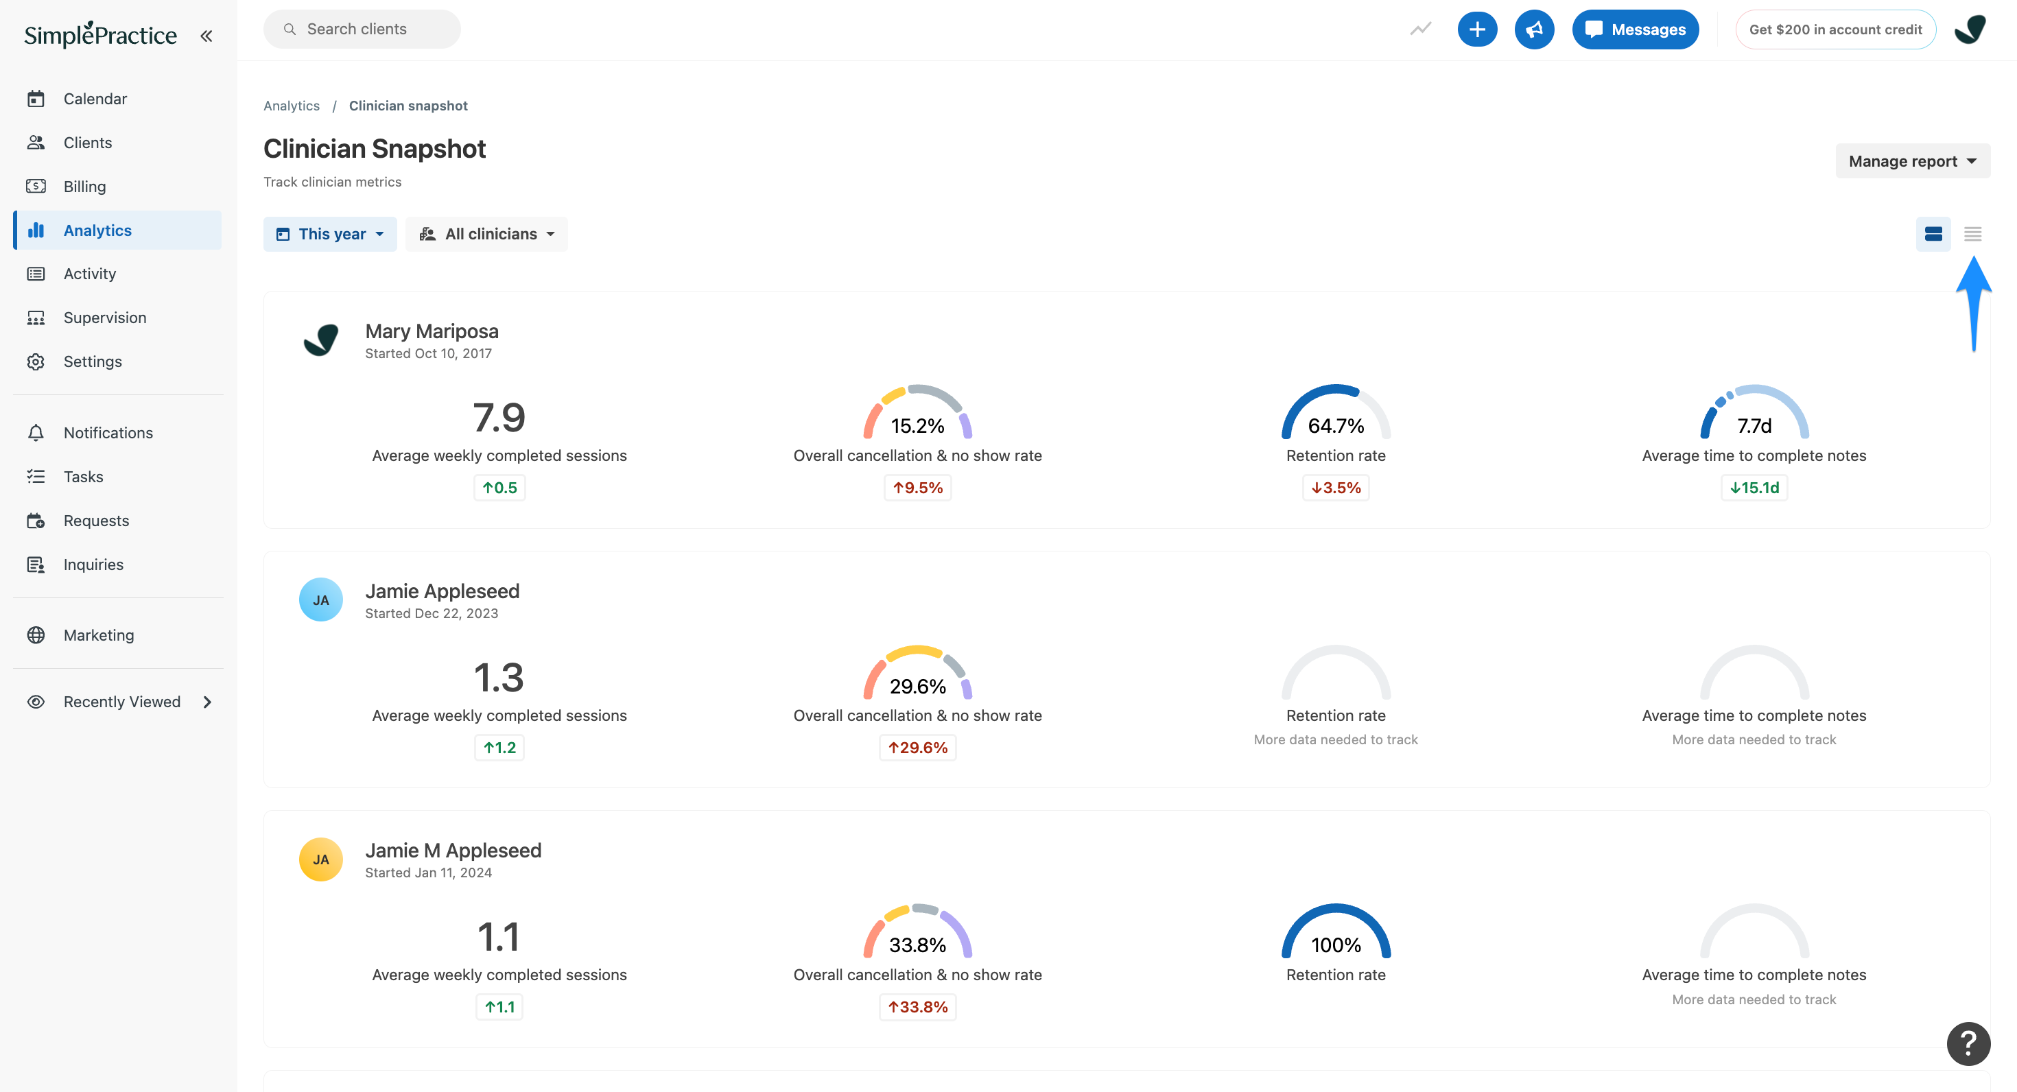Collapse the sidebar with the double-chevron icon
The height and width of the screenshot is (1092, 2017).
click(206, 35)
